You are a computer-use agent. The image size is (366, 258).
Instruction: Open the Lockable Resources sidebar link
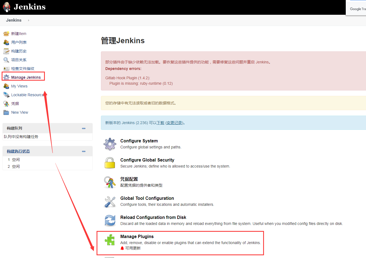tap(27, 95)
